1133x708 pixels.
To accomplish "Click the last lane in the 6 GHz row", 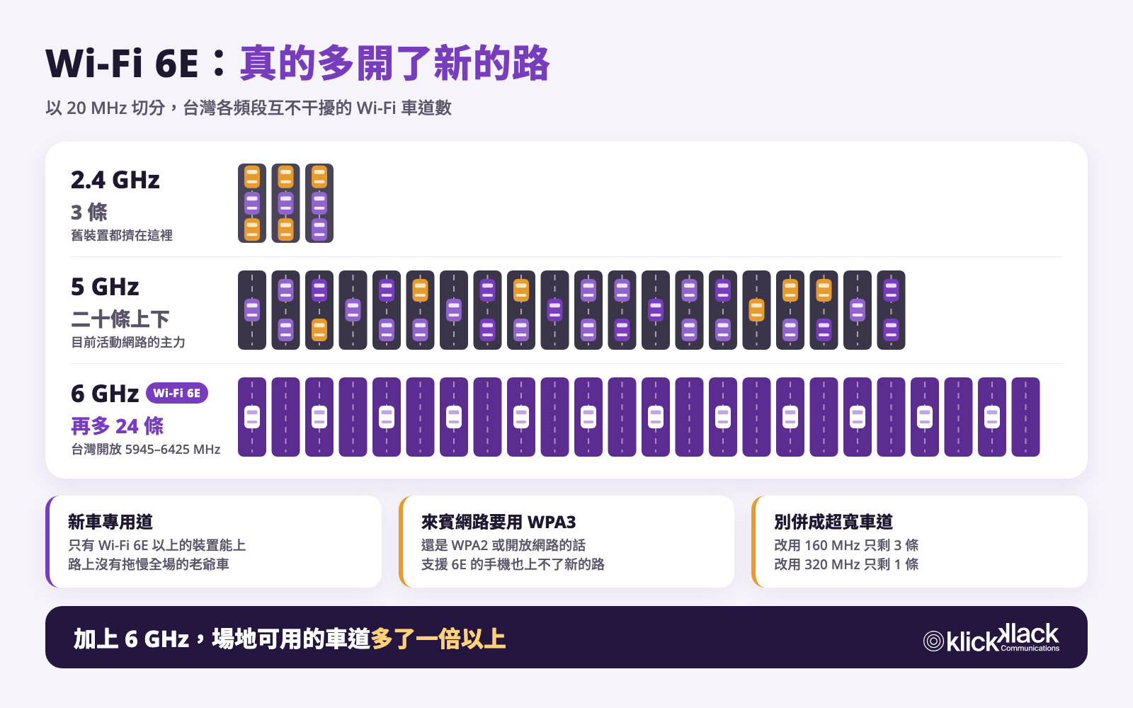I will click(x=1025, y=417).
